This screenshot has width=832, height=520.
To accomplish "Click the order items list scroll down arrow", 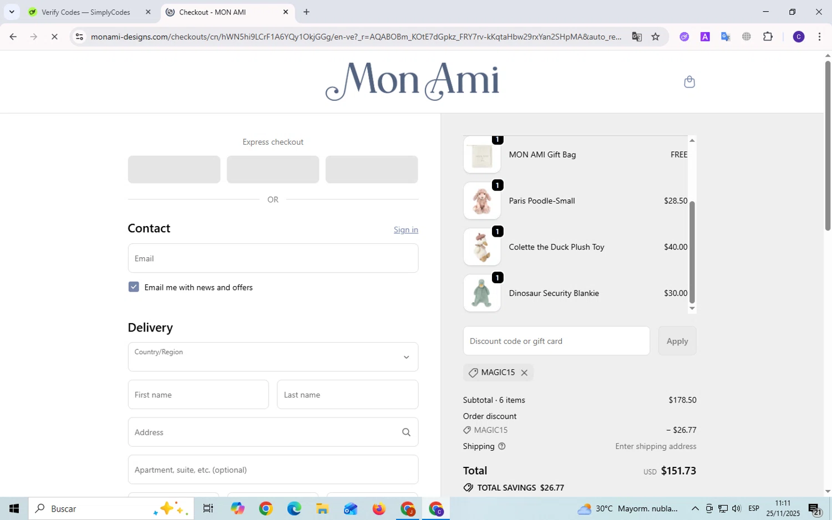I will tap(692, 309).
